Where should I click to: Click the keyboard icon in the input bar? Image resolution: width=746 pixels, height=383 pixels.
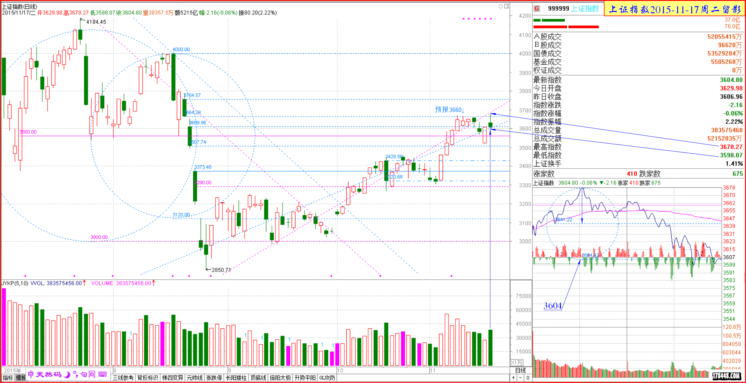point(102,374)
